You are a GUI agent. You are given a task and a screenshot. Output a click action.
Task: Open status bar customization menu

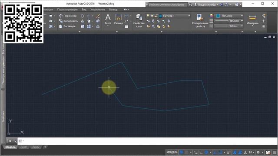(275, 152)
